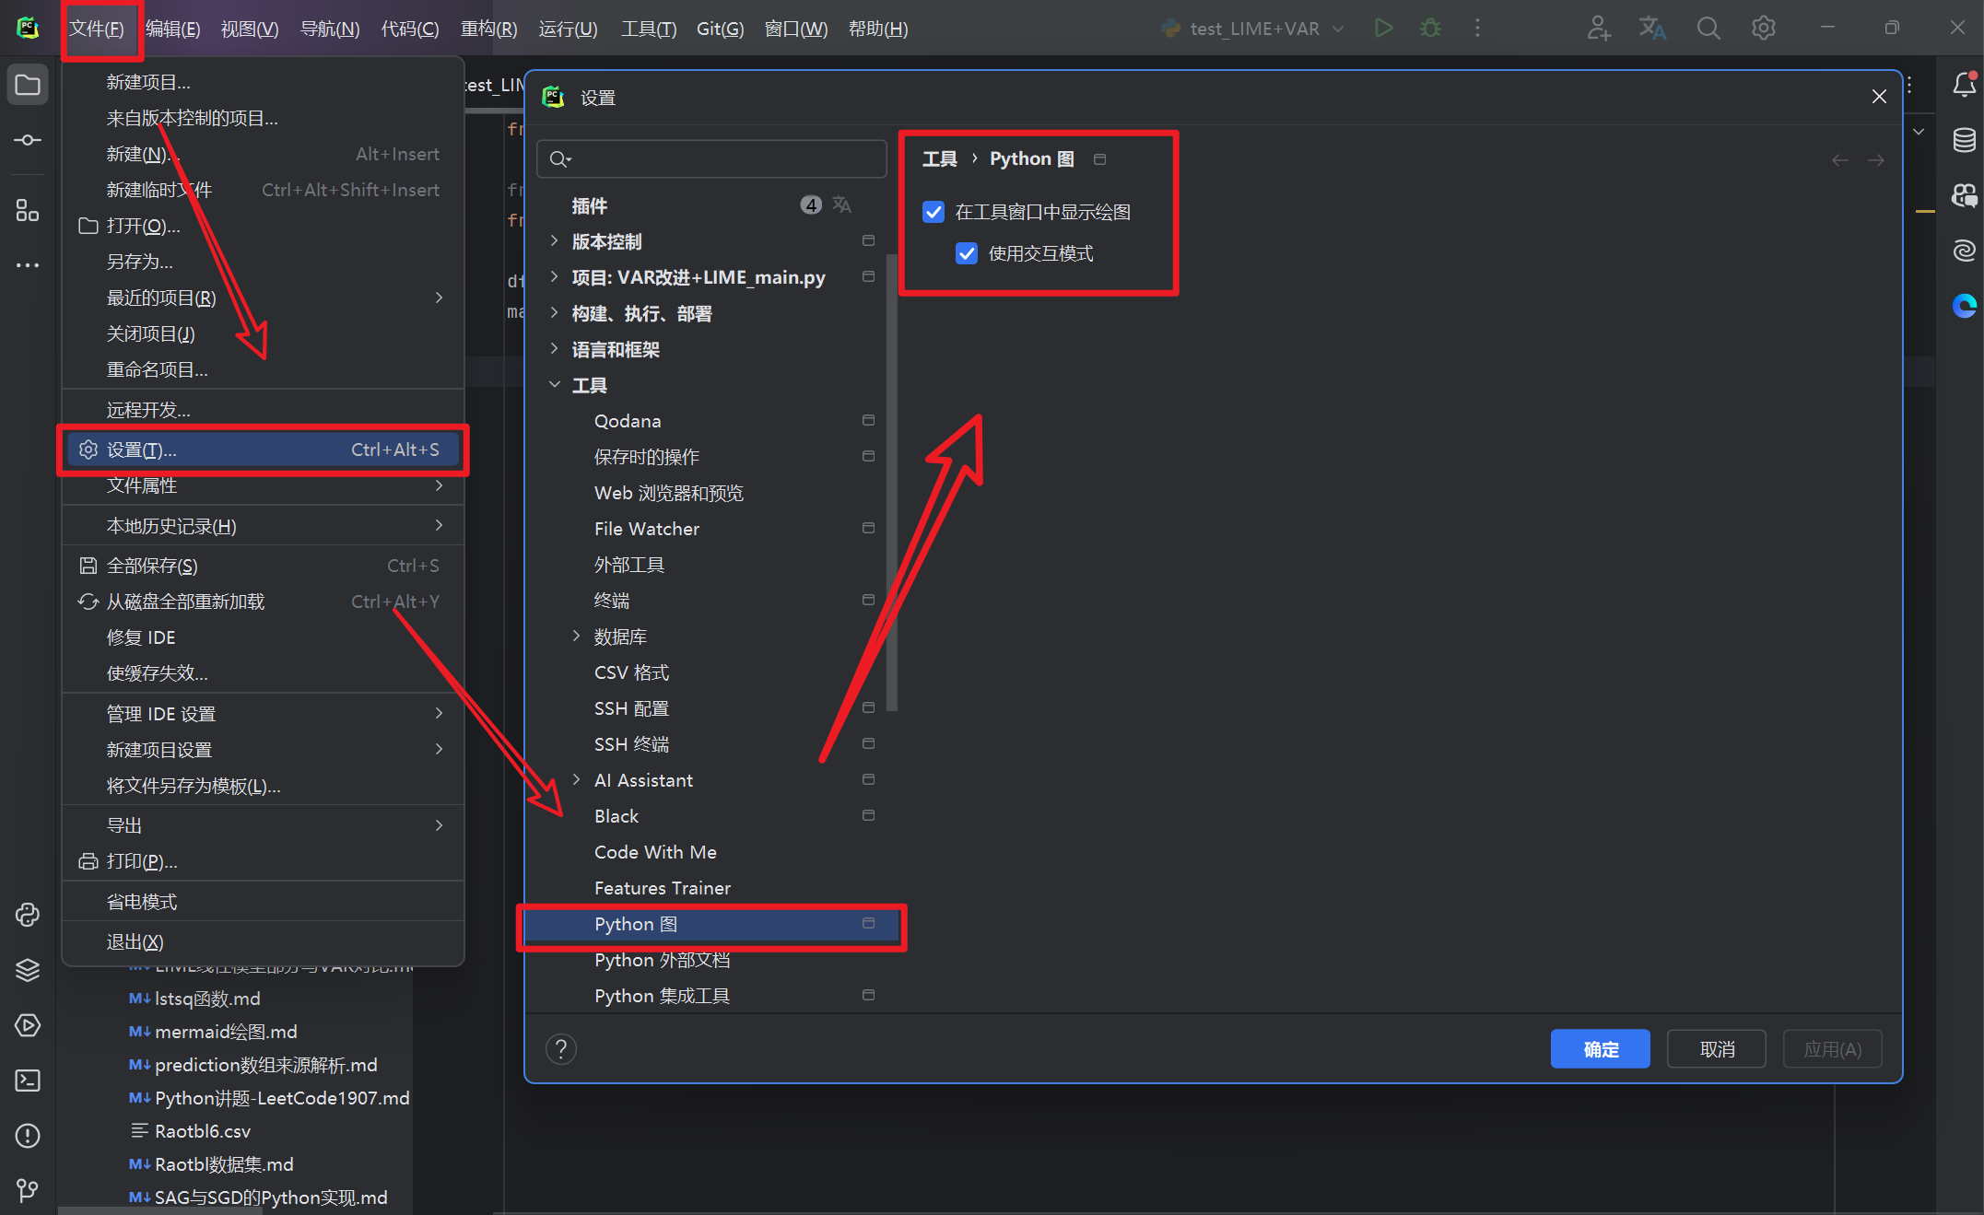The width and height of the screenshot is (1984, 1215).
Task: Open the Project tool window folder icon
Action: click(28, 86)
